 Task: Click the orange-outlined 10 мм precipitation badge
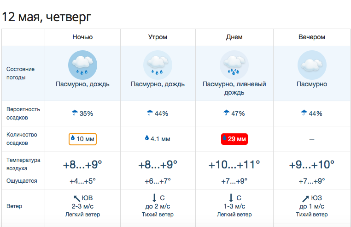click(82, 139)
